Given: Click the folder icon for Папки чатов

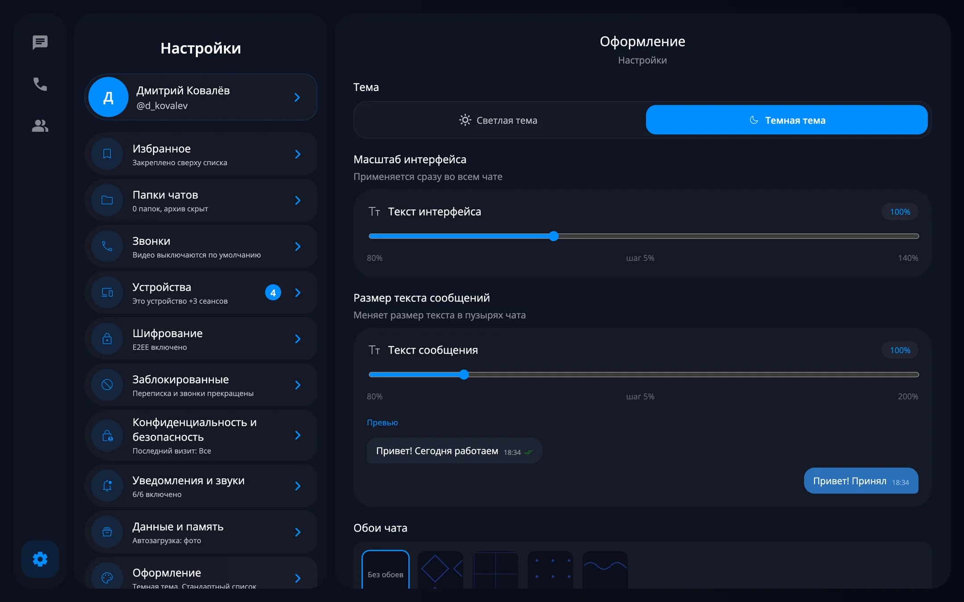Looking at the screenshot, I should coord(107,200).
